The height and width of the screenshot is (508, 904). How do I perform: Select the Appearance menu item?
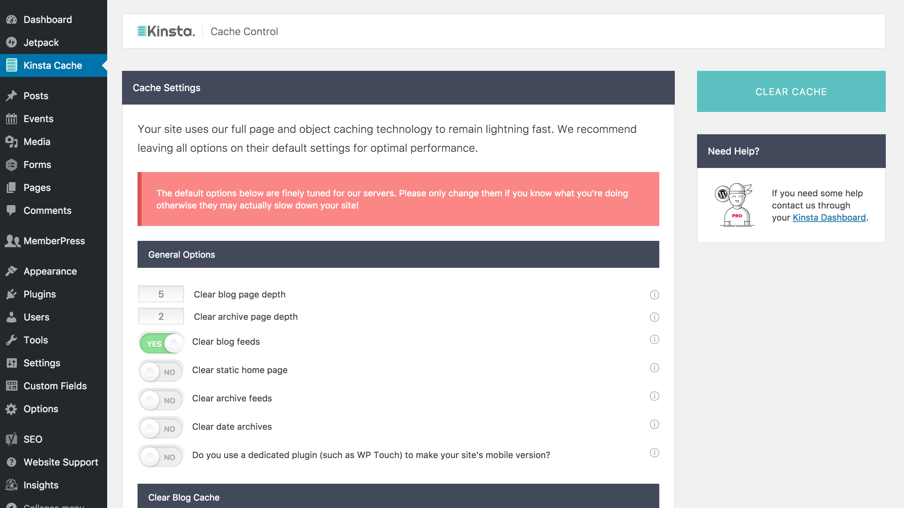point(50,271)
